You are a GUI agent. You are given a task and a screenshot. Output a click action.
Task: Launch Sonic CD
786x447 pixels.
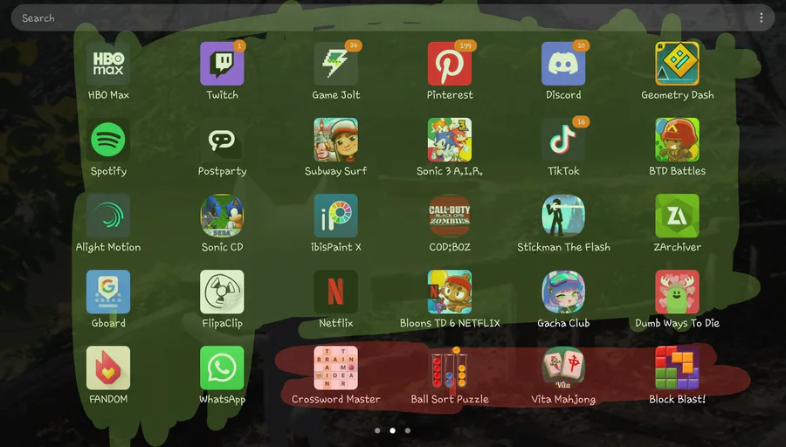point(222,216)
